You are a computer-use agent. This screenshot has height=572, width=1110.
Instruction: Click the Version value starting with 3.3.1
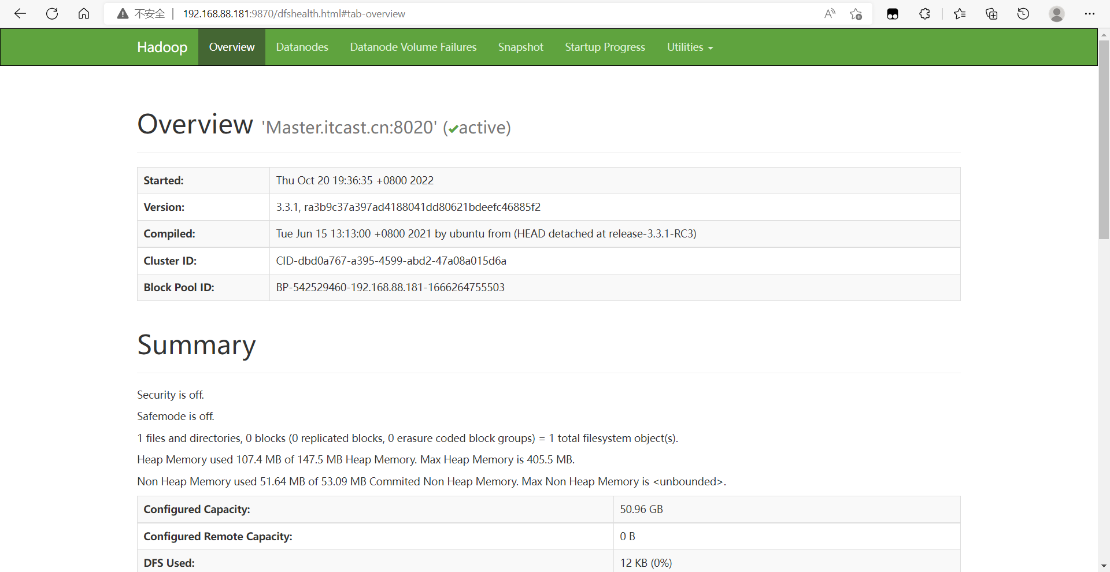(408, 207)
